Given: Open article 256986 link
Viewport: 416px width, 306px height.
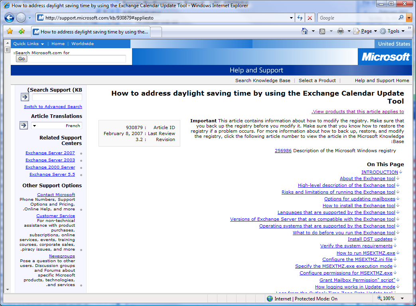Looking at the screenshot, I should point(283,151).
